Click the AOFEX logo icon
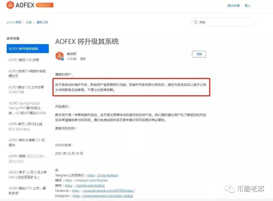This screenshot has width=273, height=201. [x=11, y=5]
